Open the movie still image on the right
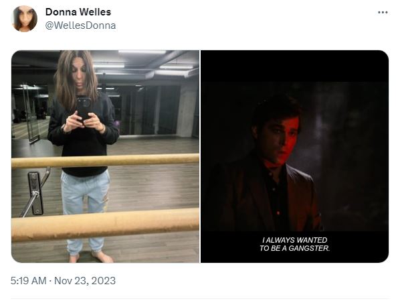The image size is (396, 303). click(x=294, y=156)
